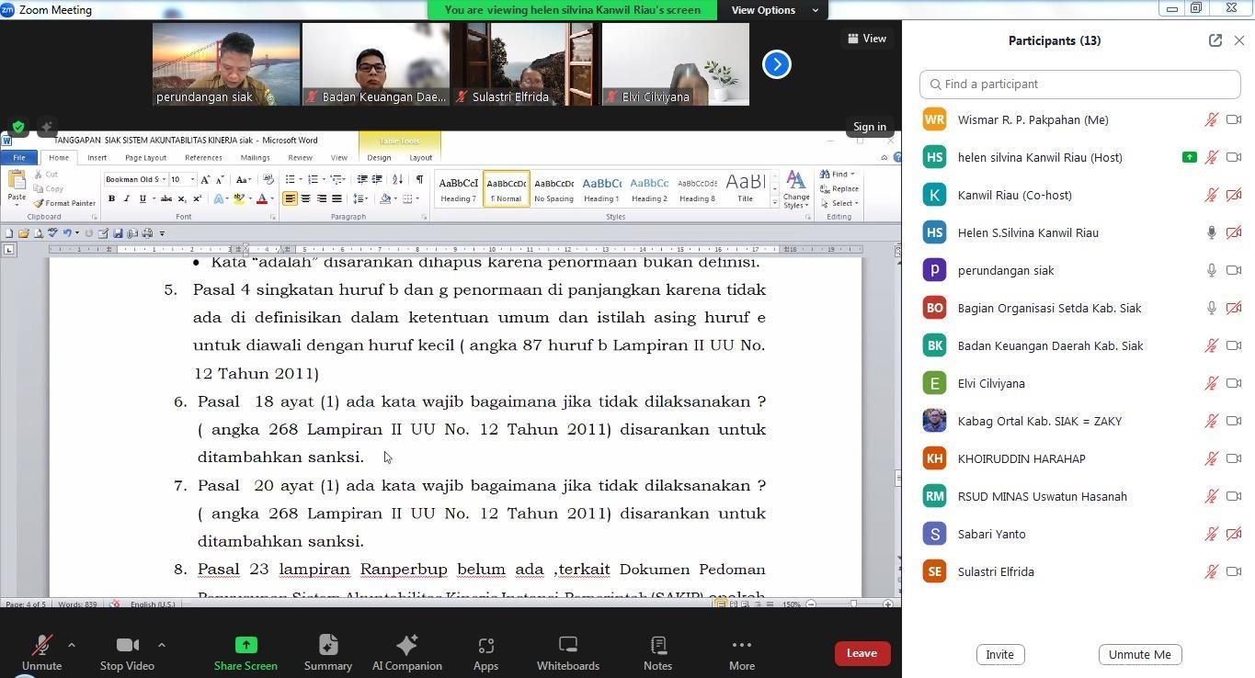
Task: Open the Summary feature in Zoom toolbar
Action: pos(328,652)
